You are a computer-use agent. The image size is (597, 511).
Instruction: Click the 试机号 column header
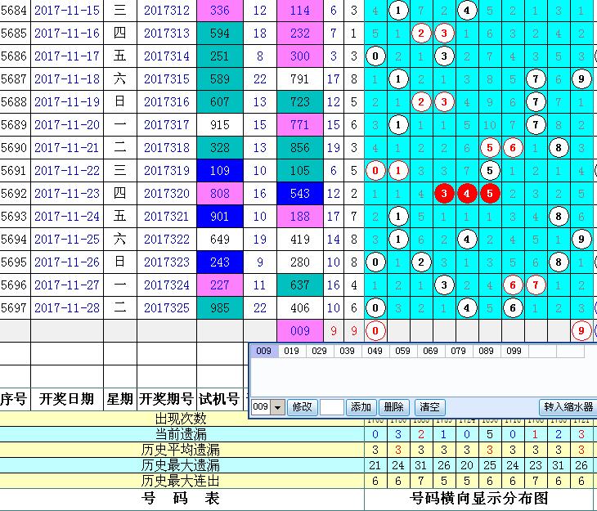219,400
